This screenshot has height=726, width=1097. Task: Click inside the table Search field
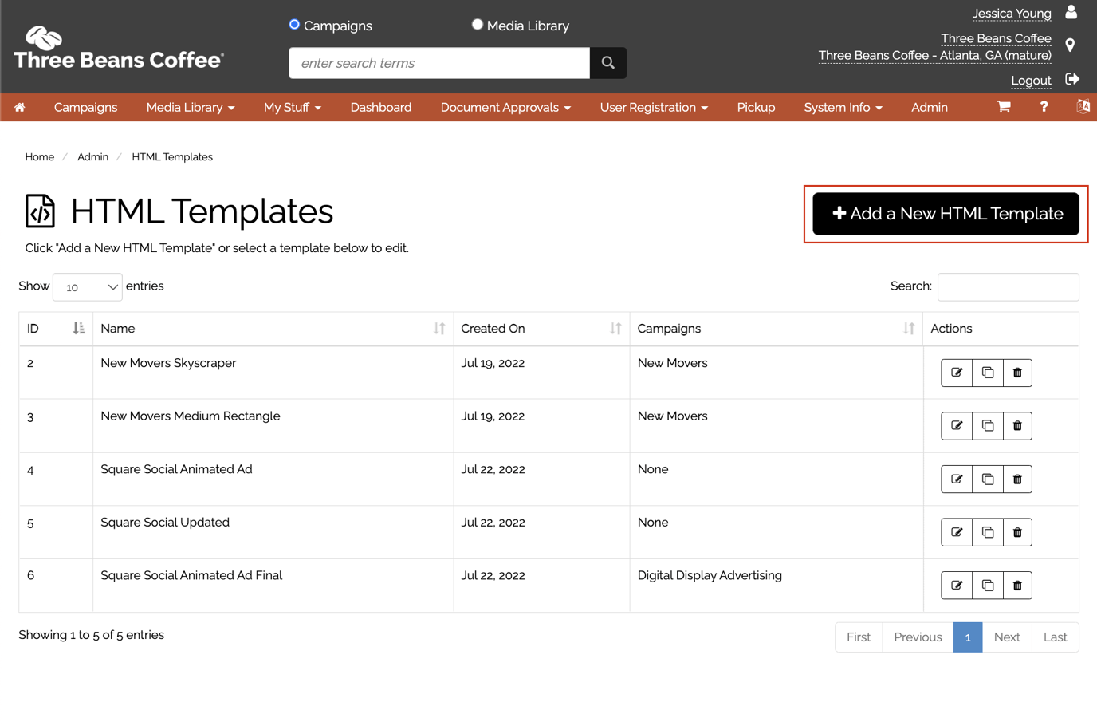(1008, 286)
